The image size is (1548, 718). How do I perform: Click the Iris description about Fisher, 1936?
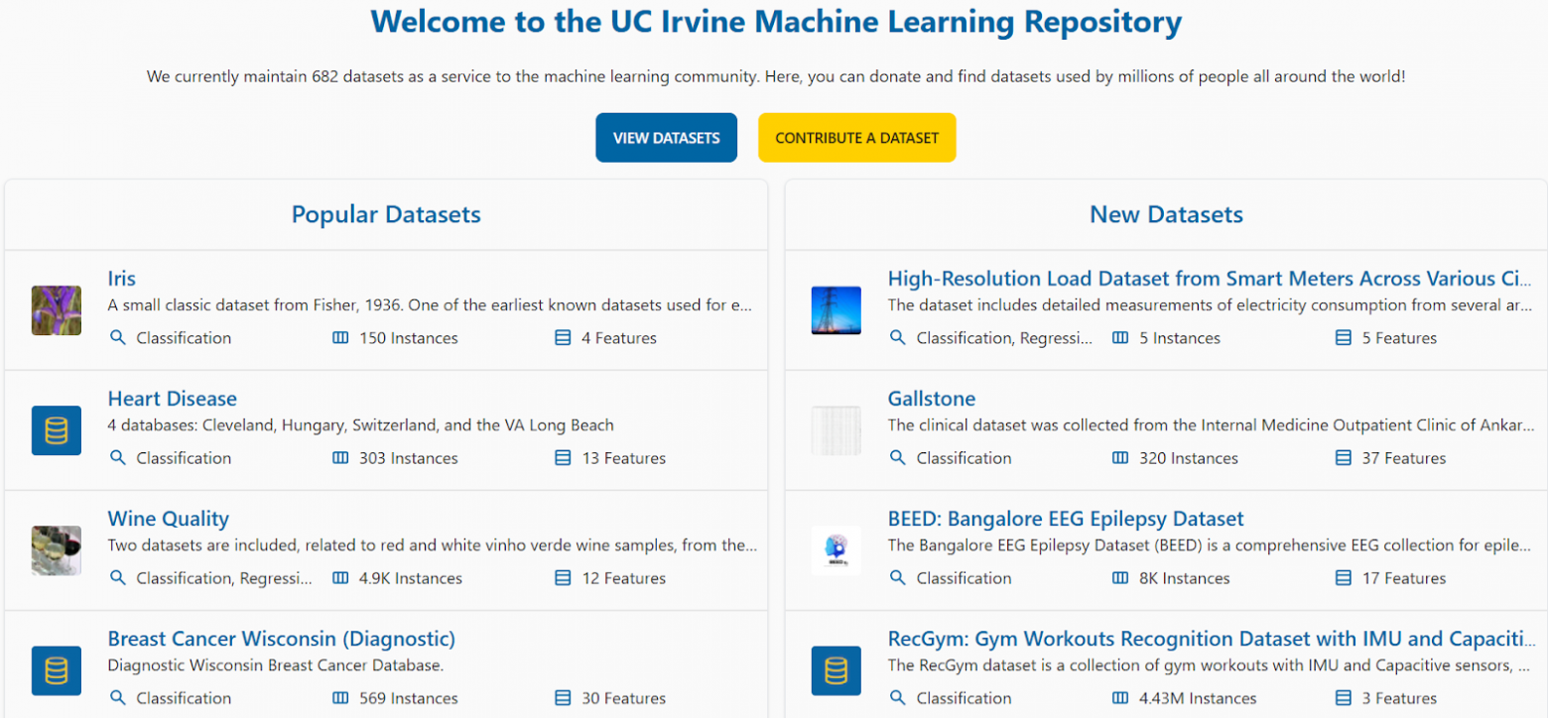coord(432,305)
